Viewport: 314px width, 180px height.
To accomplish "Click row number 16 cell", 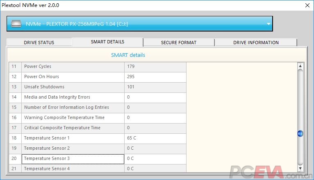I will pyautogui.click(x=15, y=118).
